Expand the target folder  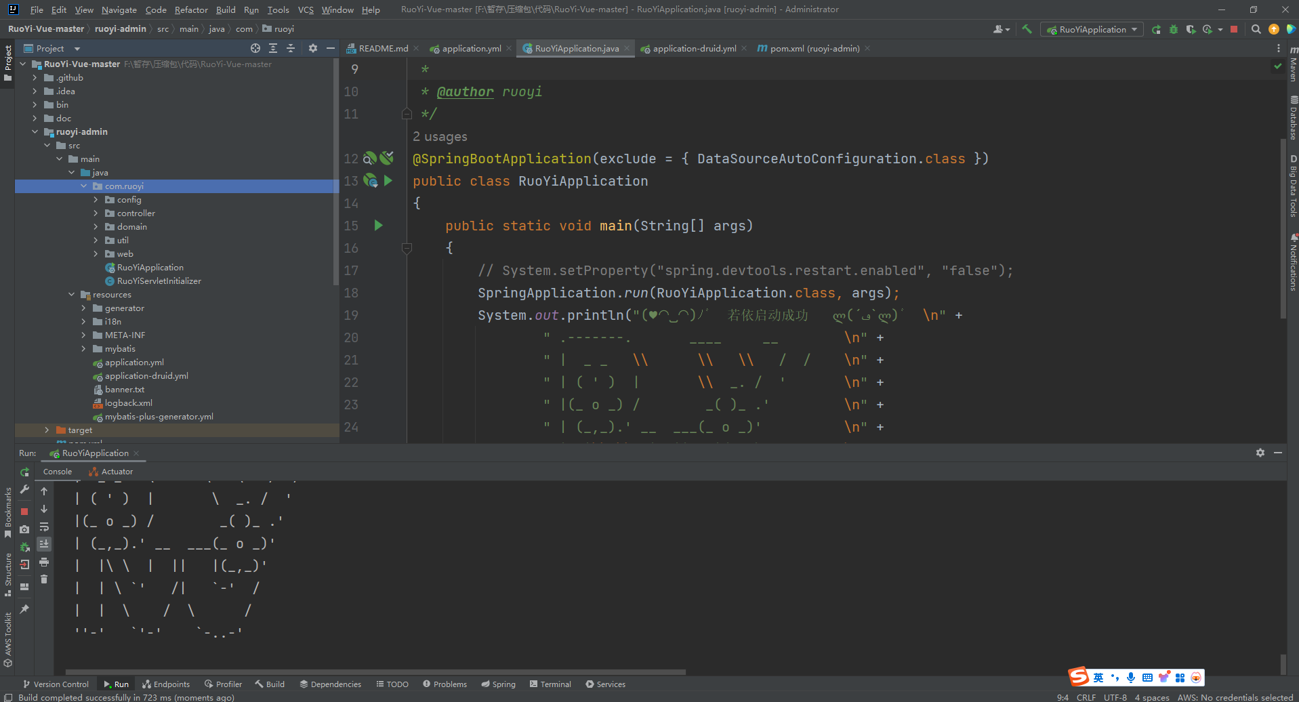pos(47,430)
